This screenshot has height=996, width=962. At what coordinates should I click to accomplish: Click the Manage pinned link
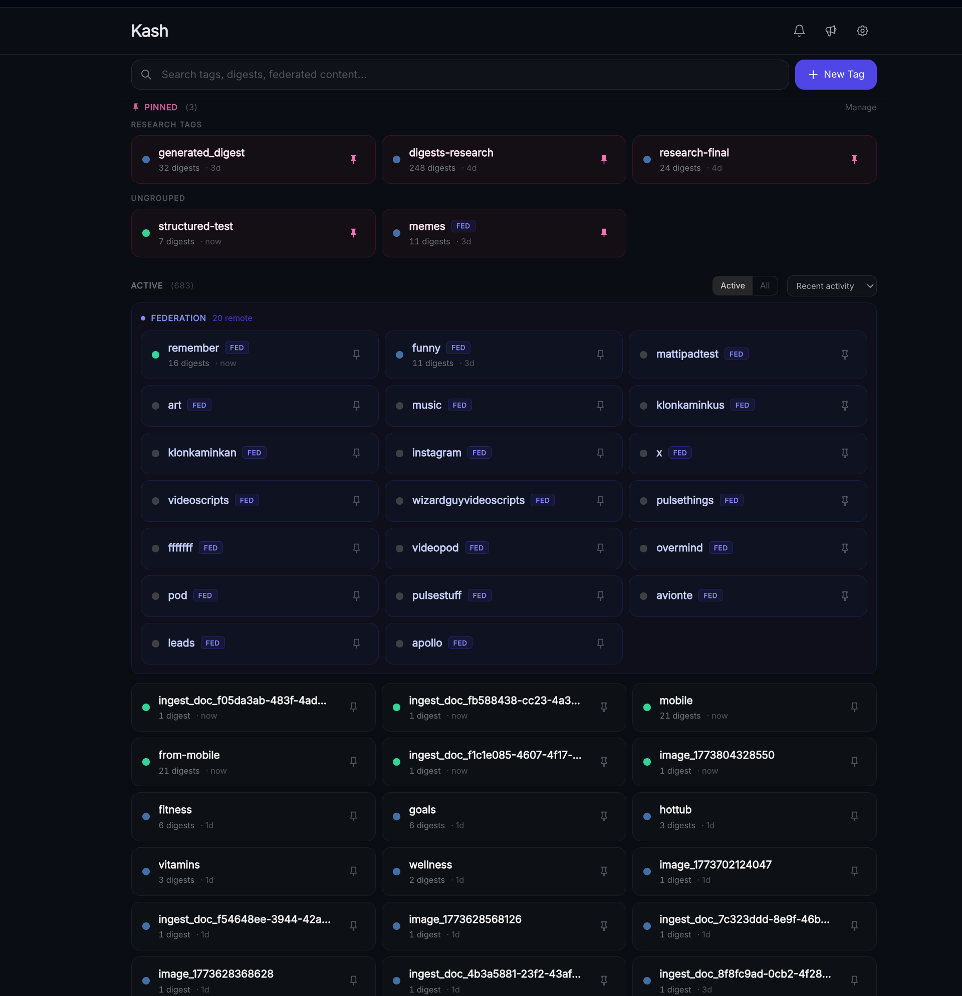[x=860, y=107]
